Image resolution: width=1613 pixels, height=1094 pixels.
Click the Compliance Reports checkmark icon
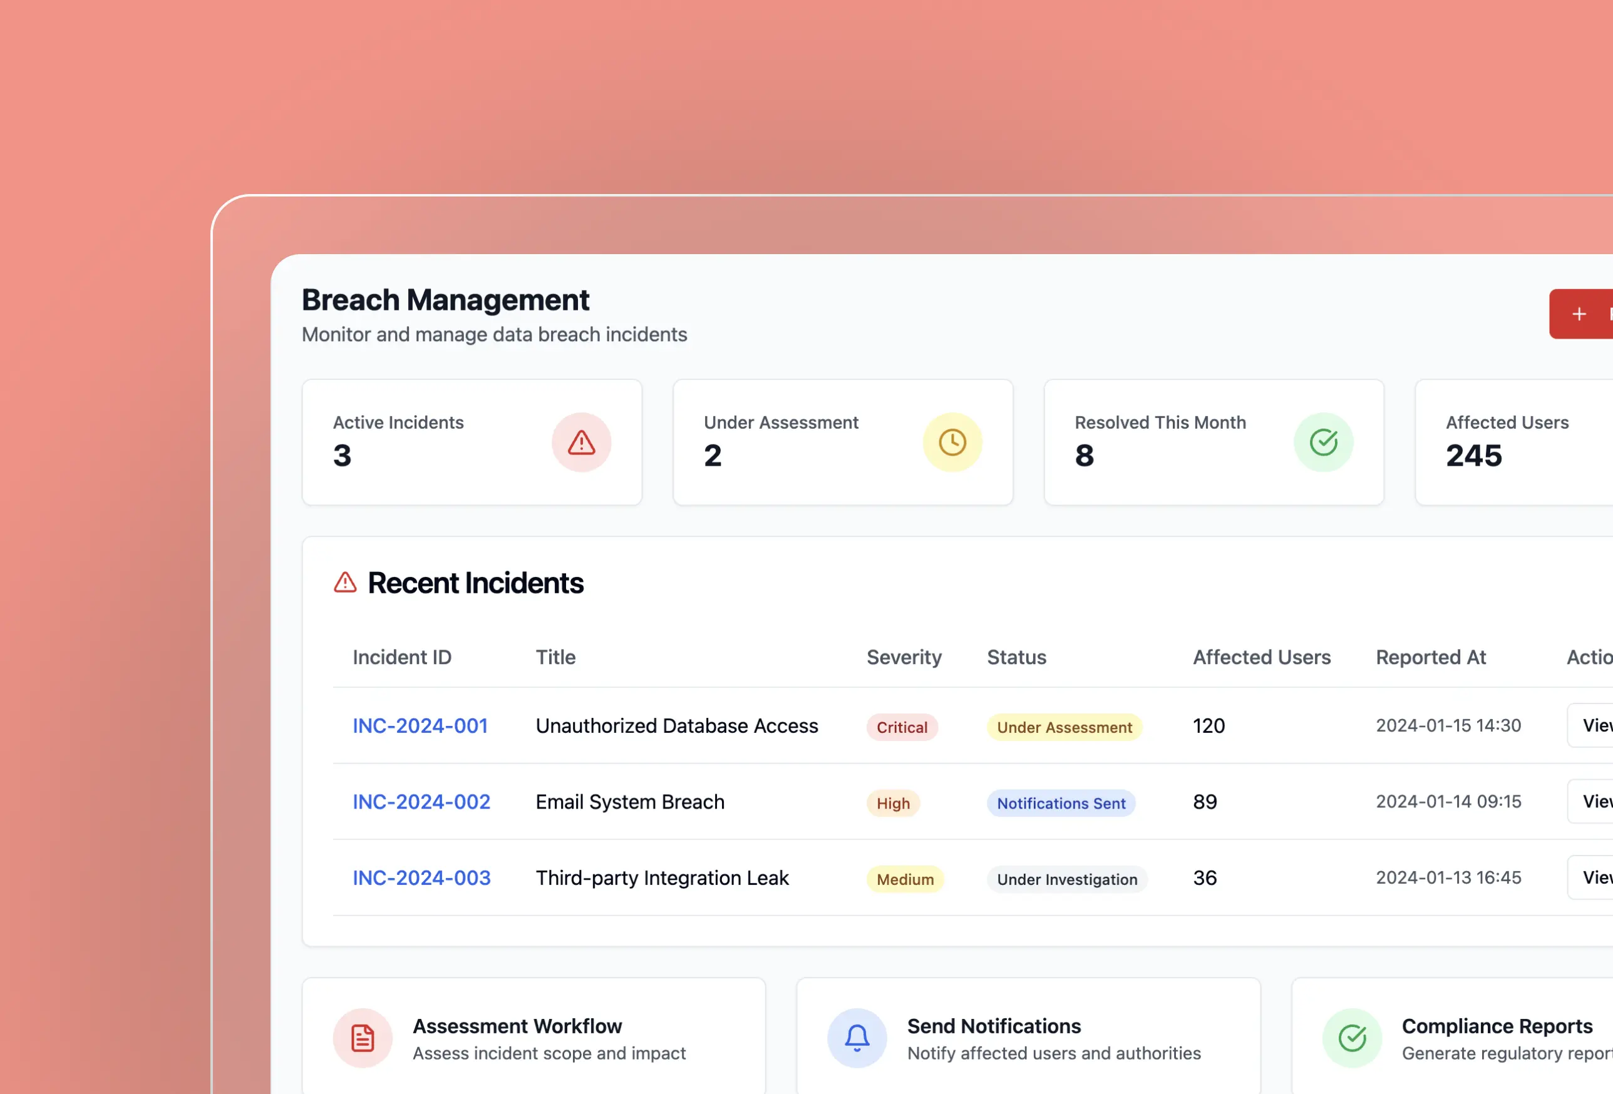pyautogui.click(x=1351, y=1038)
